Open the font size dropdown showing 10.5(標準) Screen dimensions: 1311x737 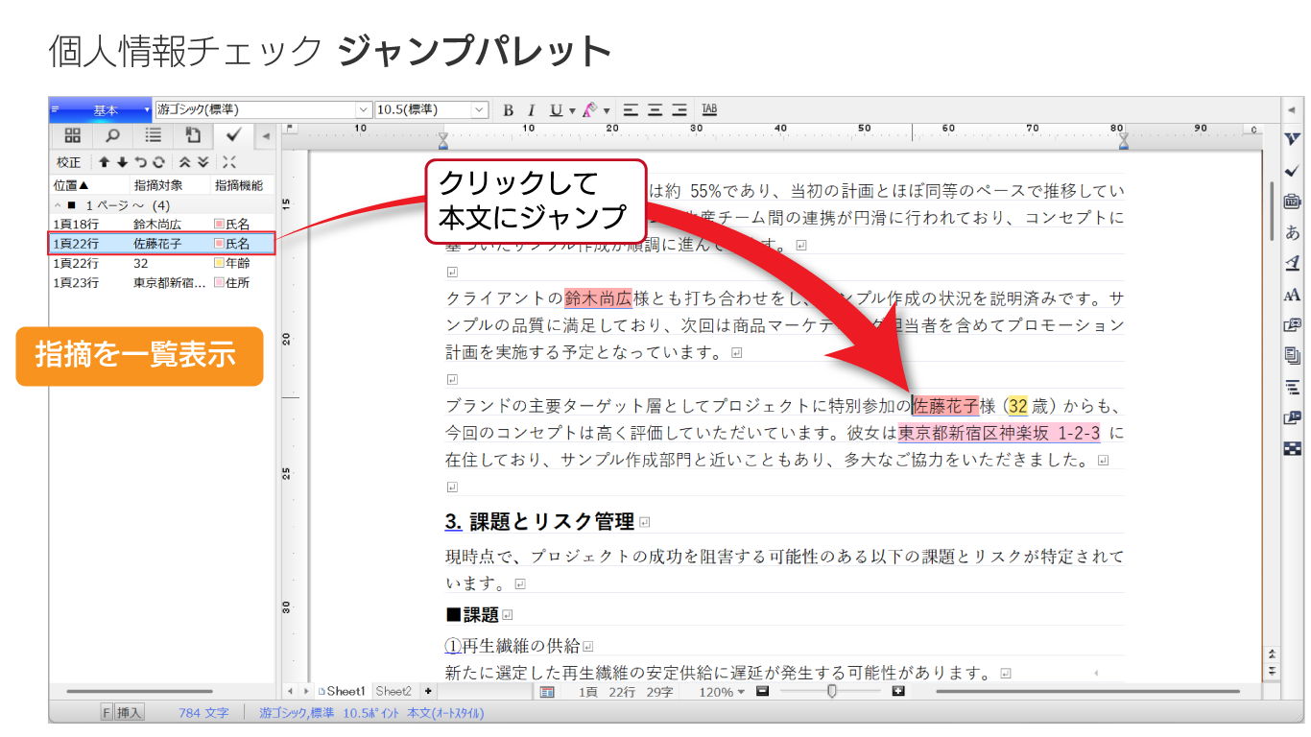pos(480,110)
